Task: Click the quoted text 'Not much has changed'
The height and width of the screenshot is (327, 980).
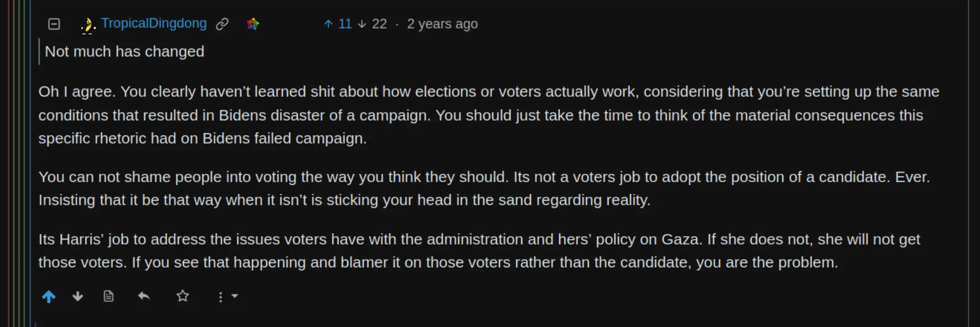Action: pyautogui.click(x=125, y=52)
